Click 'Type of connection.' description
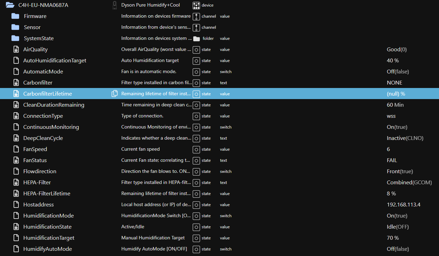Viewport: 439px width, 256px height. click(142, 116)
